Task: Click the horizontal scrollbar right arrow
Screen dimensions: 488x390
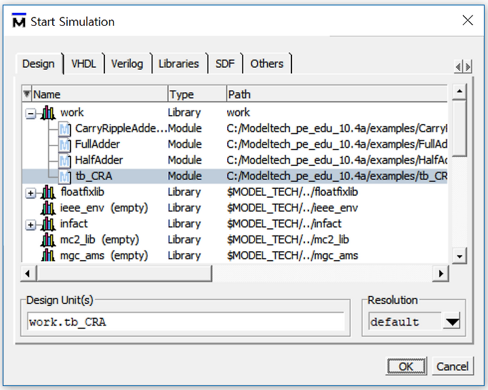Action: coord(441,274)
